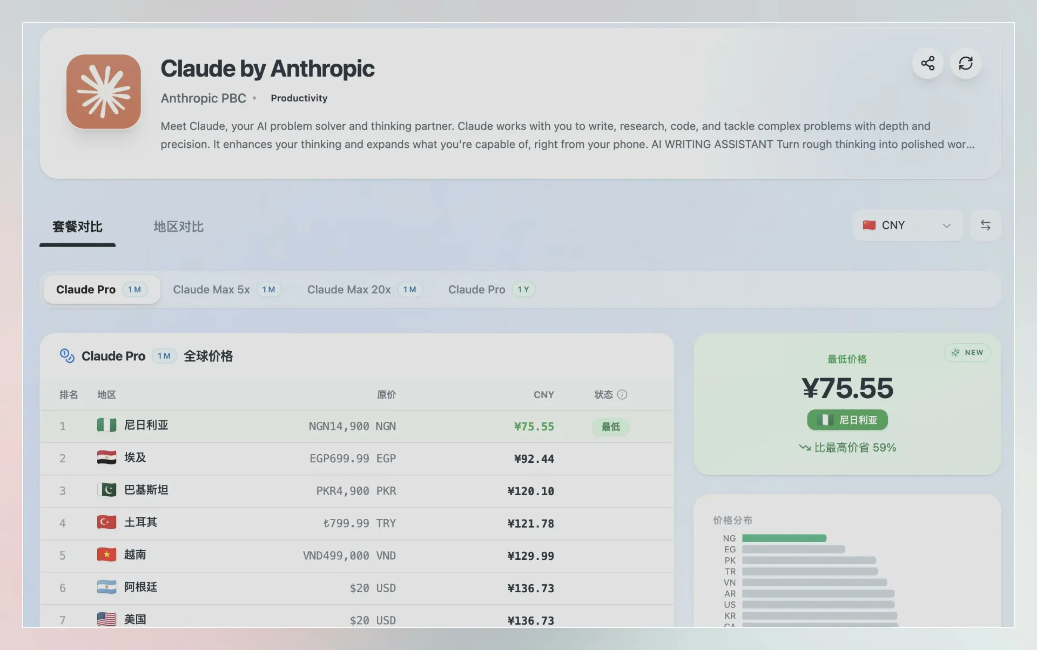This screenshot has width=1037, height=650.
Task: Click the large ¥75.55 lowest price figure
Action: click(x=847, y=388)
